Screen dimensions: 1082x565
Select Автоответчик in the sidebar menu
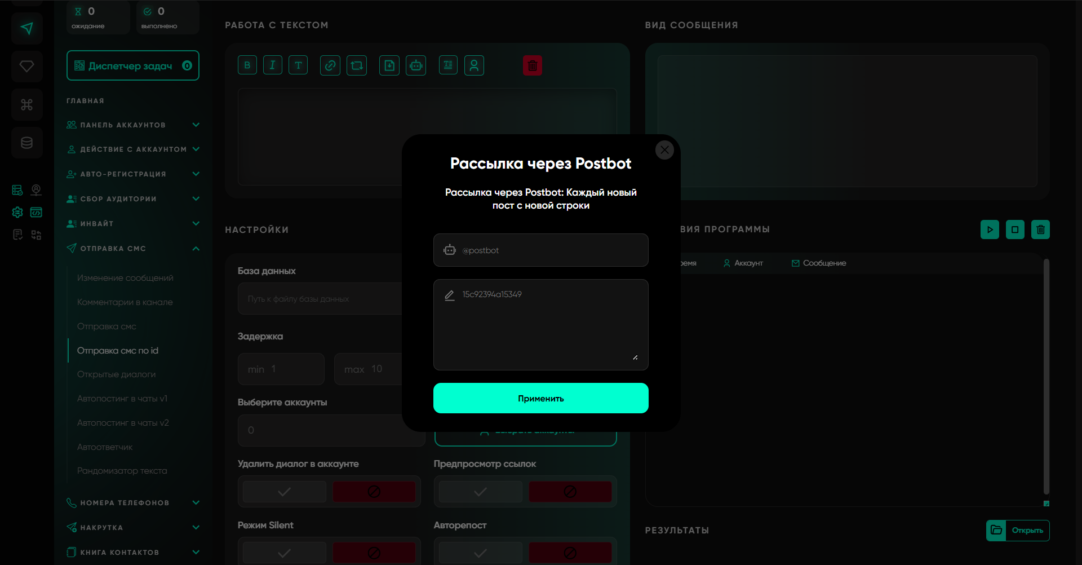(105, 447)
